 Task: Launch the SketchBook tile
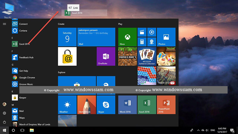click(x=87, y=105)
